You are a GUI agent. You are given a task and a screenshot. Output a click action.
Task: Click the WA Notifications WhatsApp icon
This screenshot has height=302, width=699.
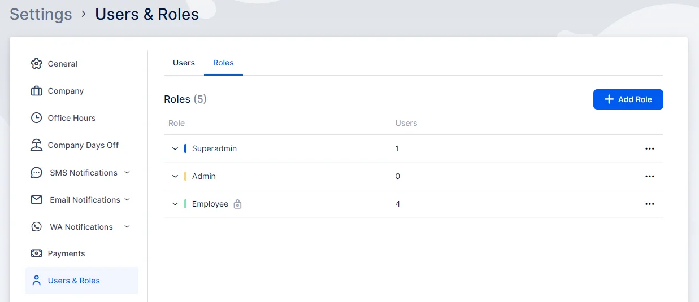pyautogui.click(x=37, y=227)
